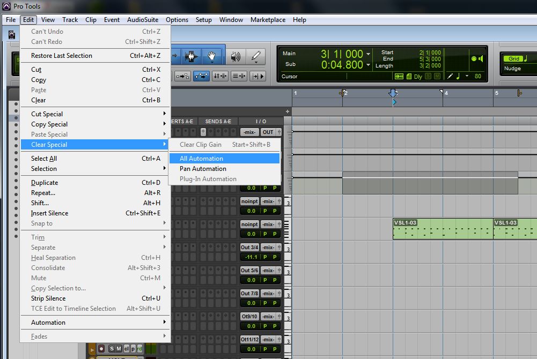
Task: Click the Timeline Data Online Status icon
Action: pos(399,76)
